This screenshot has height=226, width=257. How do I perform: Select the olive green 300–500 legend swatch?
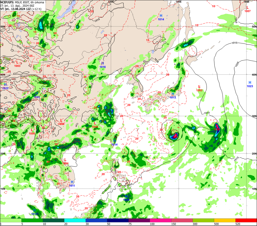[203, 220]
